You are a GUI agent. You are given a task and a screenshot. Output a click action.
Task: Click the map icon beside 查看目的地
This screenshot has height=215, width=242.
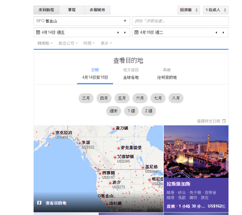click(39, 203)
